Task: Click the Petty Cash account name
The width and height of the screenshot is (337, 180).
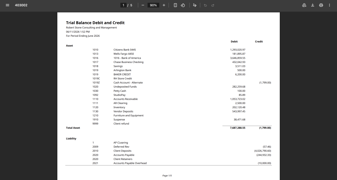Action: pyautogui.click(x=120, y=91)
